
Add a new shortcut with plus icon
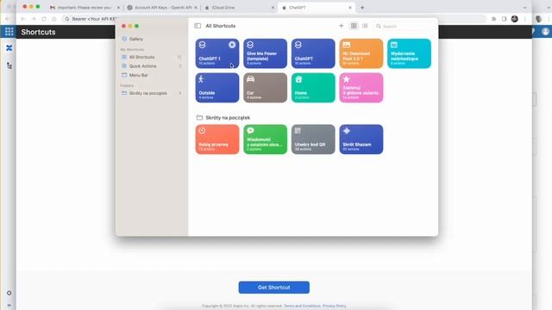tap(341, 26)
